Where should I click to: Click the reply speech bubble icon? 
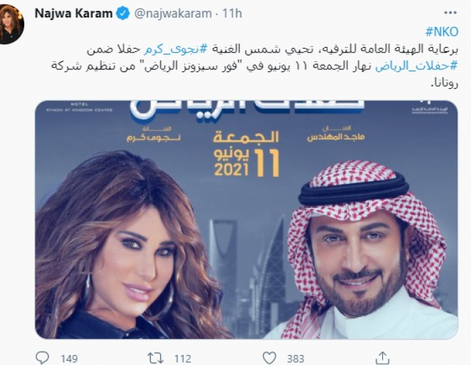(x=42, y=358)
